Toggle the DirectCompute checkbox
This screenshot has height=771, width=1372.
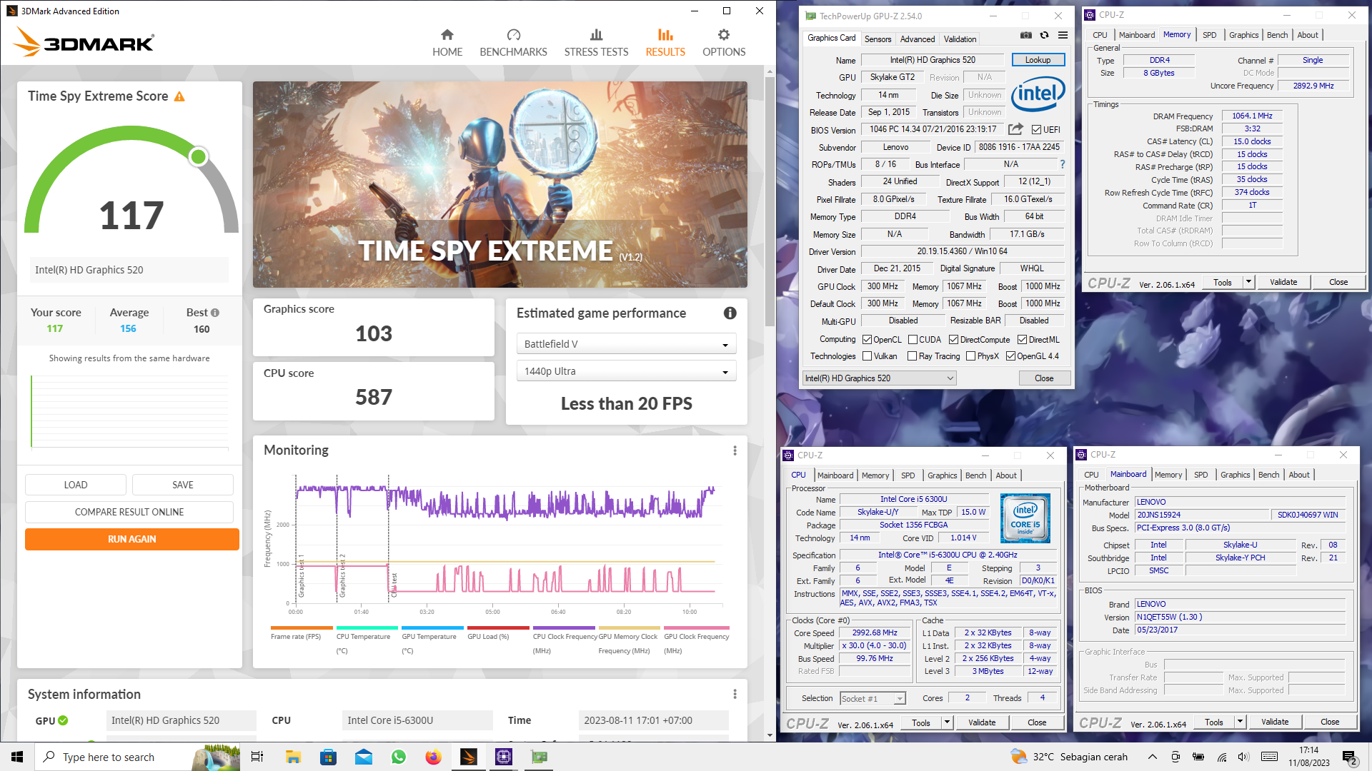point(953,340)
